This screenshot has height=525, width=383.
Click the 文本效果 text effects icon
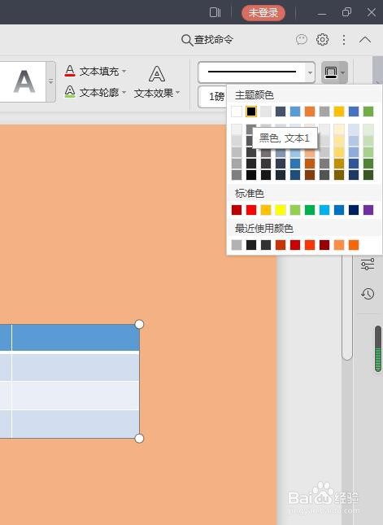(157, 74)
